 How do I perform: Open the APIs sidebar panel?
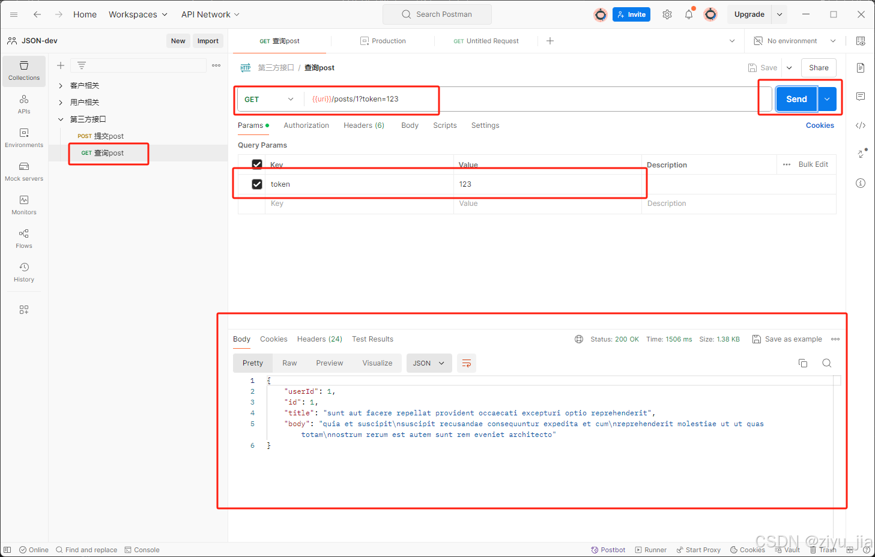pos(24,104)
